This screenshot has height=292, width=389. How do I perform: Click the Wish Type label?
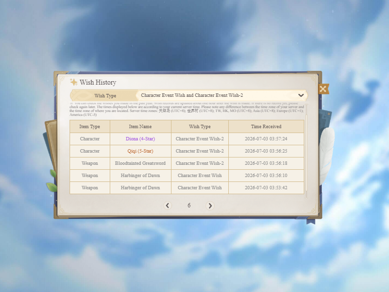click(x=105, y=95)
